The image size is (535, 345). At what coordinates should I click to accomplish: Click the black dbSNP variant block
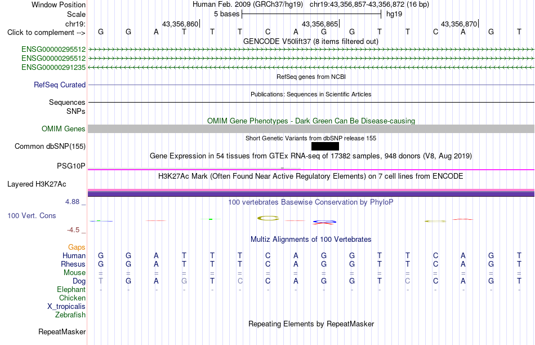click(x=325, y=146)
